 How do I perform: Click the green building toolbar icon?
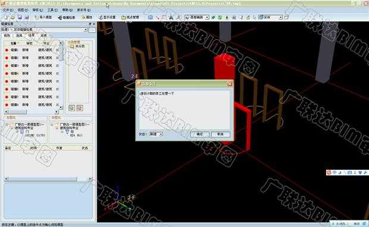[x=248, y=17]
